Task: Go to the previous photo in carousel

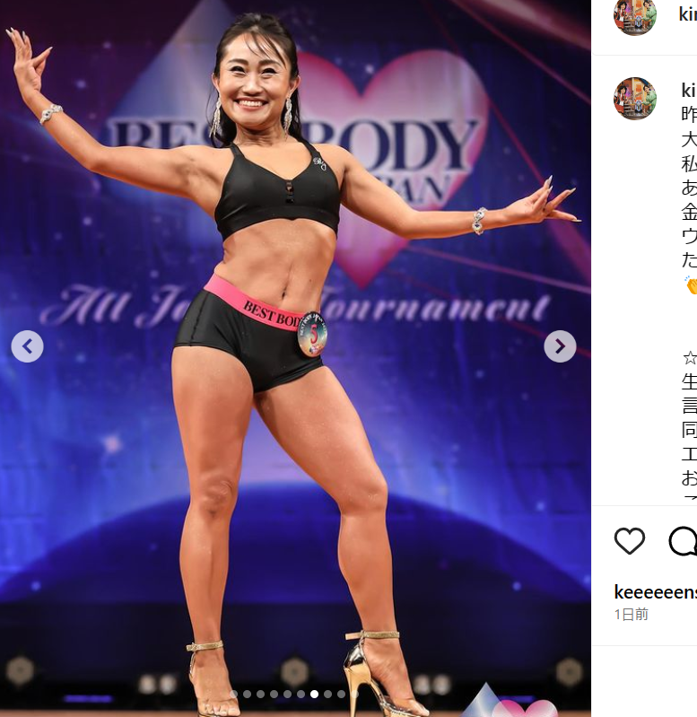Action: tap(28, 346)
